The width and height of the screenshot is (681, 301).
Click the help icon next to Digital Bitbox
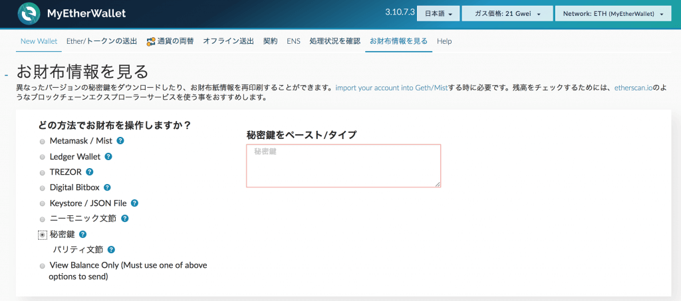(107, 187)
